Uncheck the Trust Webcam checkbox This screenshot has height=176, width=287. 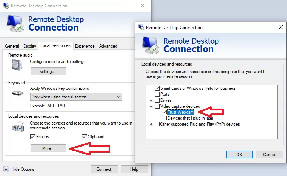164,112
